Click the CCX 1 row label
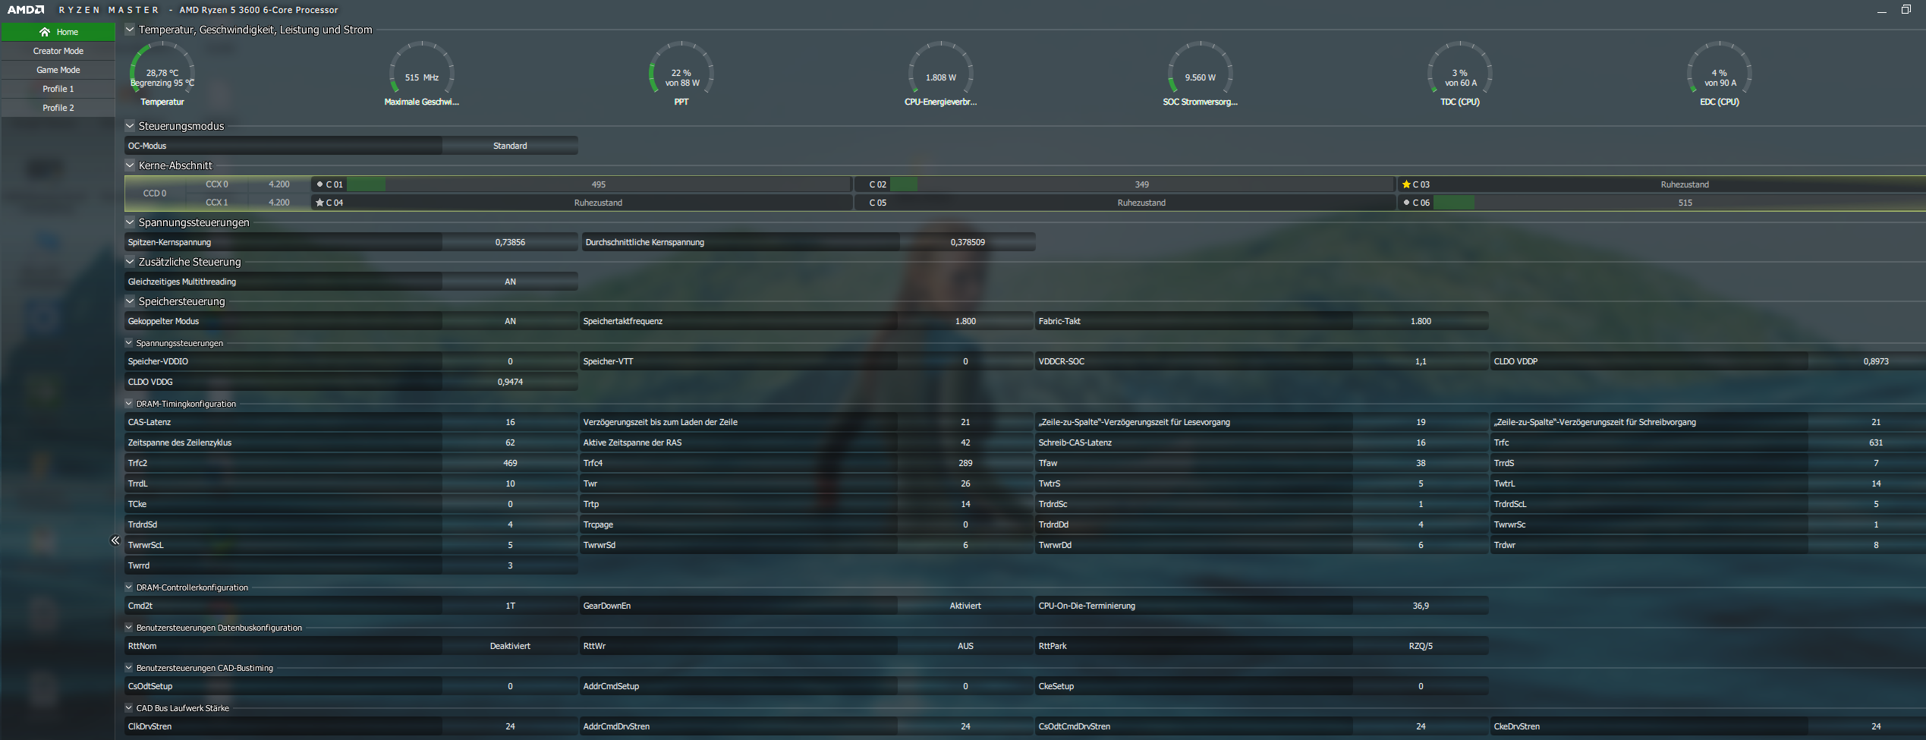1926x740 pixels. click(x=217, y=203)
